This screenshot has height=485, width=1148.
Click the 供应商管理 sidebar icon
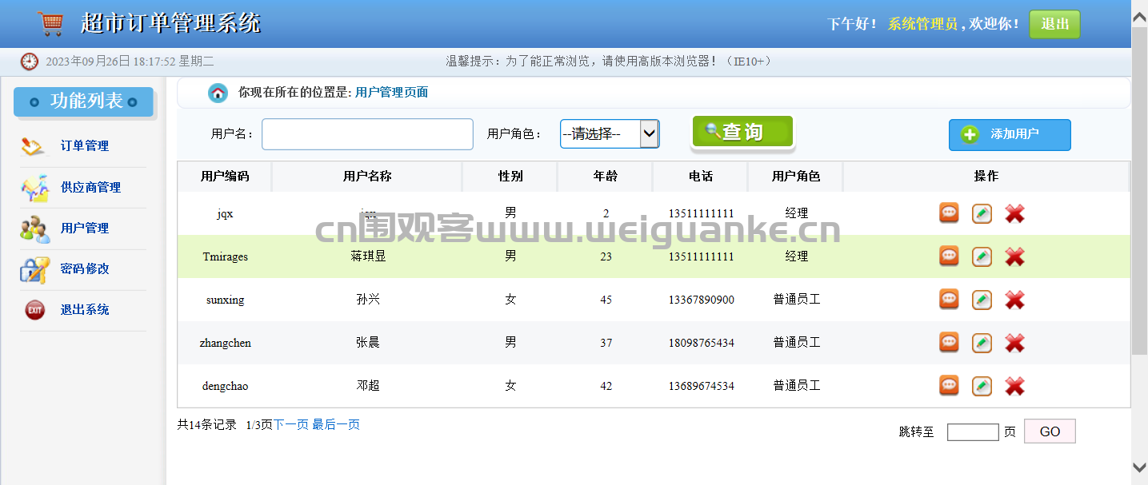[x=34, y=188]
